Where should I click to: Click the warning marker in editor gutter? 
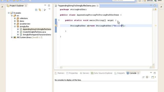[x=56, y=26]
